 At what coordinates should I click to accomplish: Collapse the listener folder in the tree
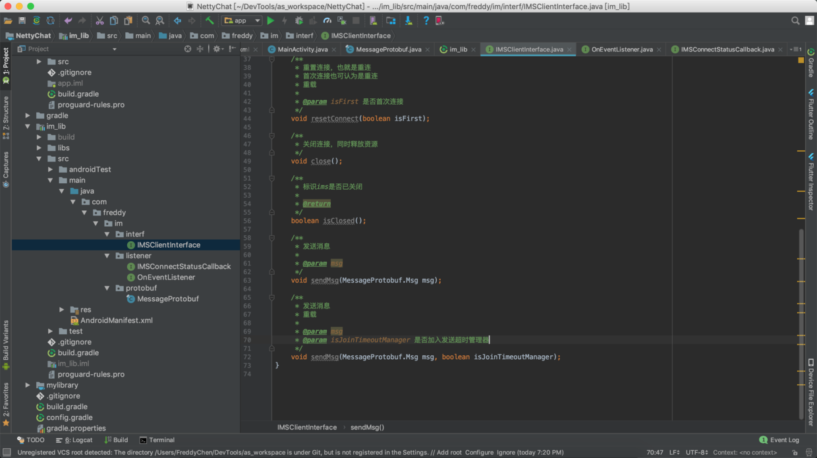(x=106, y=256)
